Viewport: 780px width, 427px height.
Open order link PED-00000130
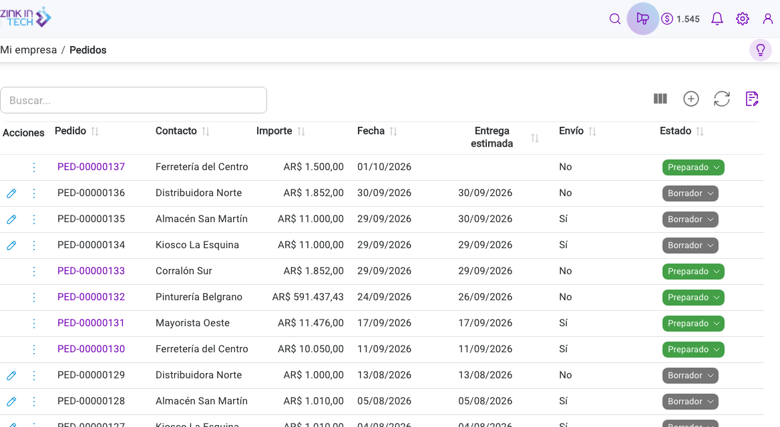click(x=91, y=349)
